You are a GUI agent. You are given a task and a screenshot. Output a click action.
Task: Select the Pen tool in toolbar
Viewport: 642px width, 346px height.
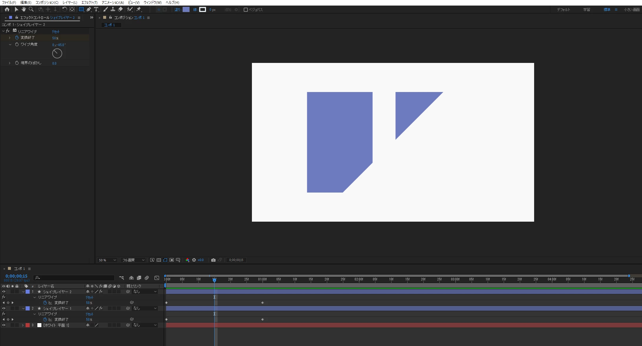88,9
